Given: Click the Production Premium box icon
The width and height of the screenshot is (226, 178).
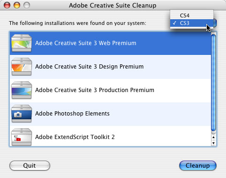Looking at the screenshot, I should [22, 90].
